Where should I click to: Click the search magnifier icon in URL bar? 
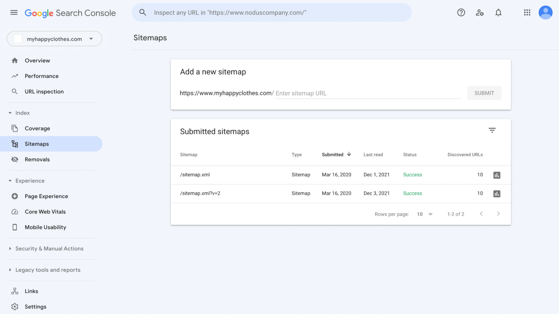(143, 13)
